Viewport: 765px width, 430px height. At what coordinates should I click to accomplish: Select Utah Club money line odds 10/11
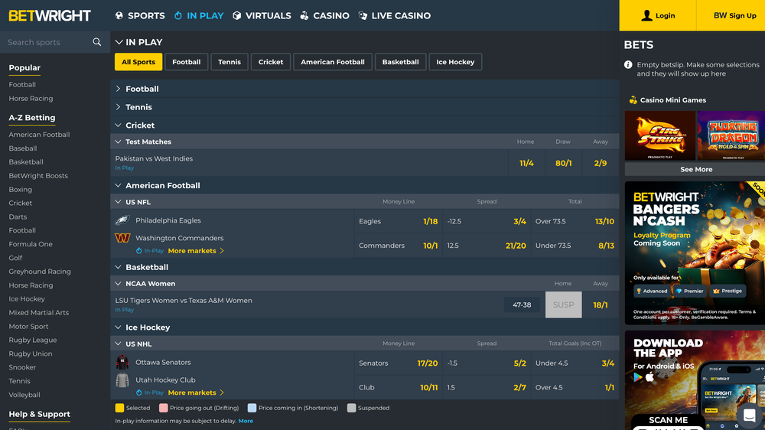(x=398, y=388)
